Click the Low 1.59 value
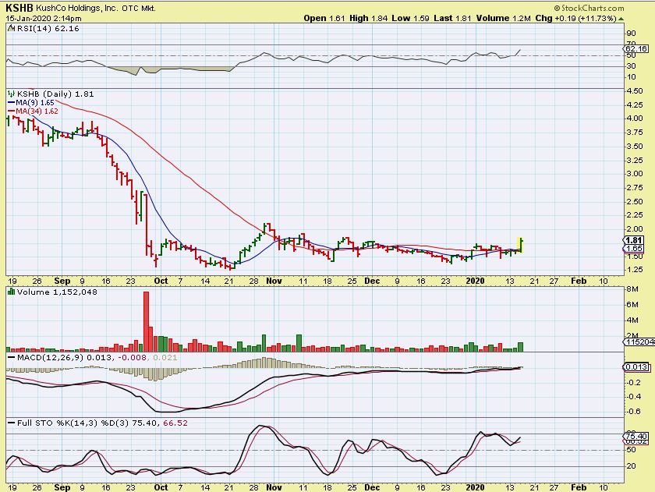Image resolution: width=655 pixels, height=492 pixels. tap(410, 19)
